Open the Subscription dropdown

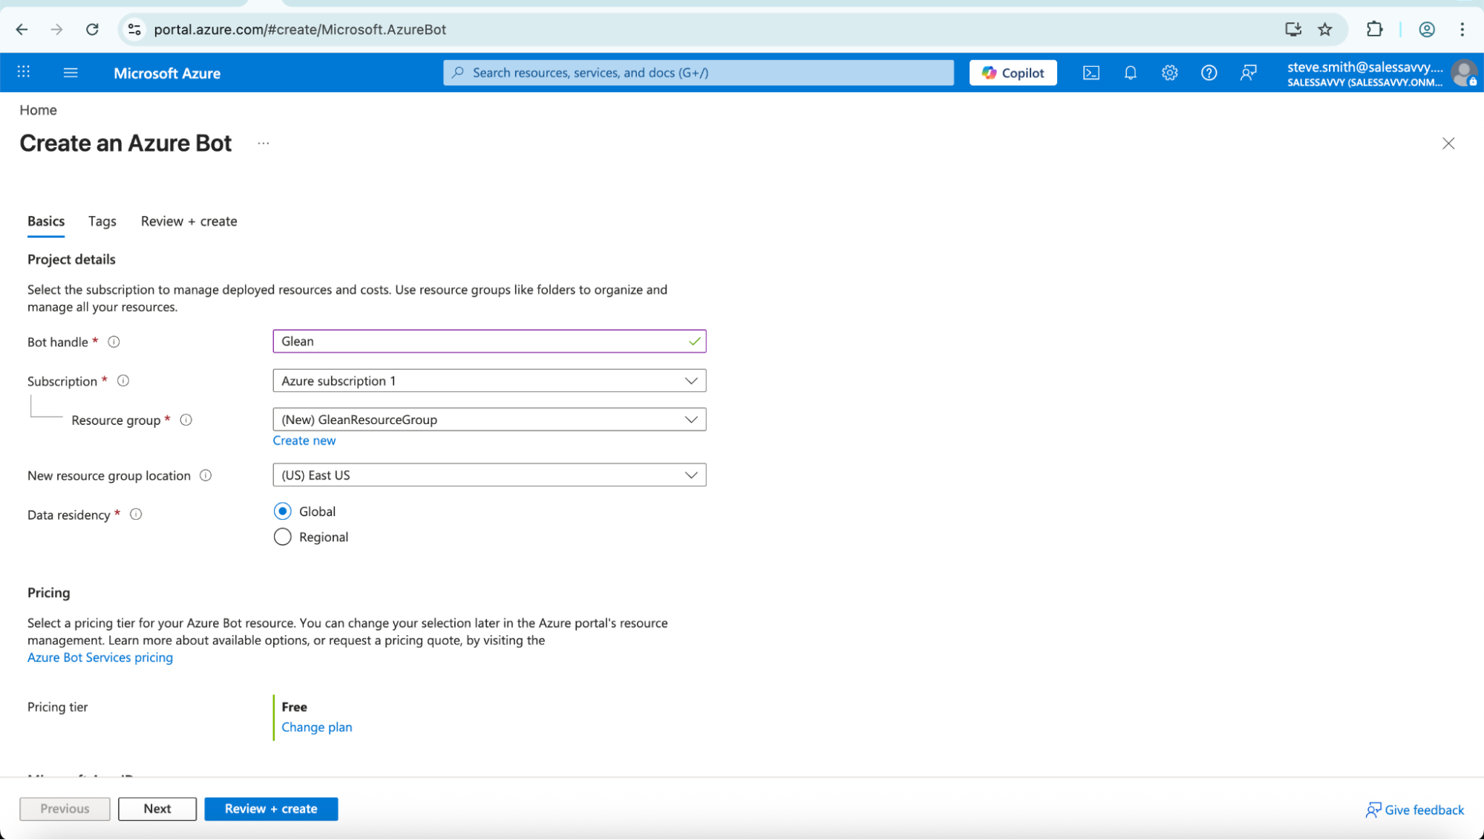pos(489,380)
